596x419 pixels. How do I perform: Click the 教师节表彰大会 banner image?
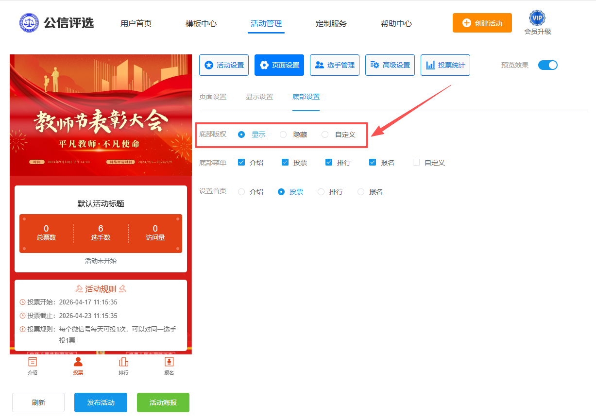tap(101, 115)
